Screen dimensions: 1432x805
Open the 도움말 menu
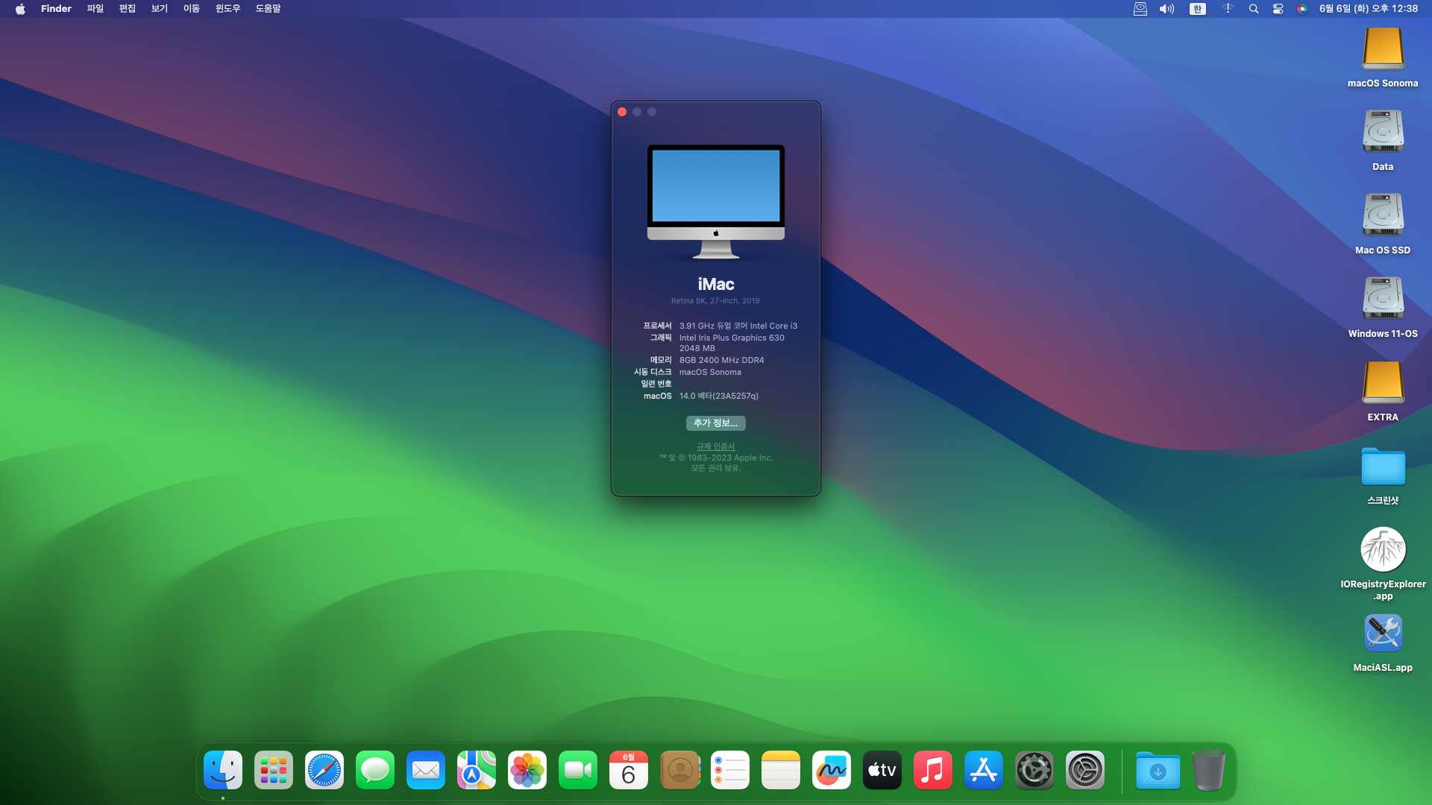point(268,9)
